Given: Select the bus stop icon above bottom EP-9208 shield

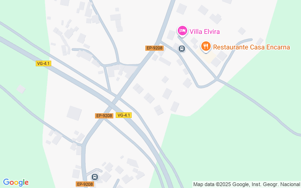Looking at the screenshot, I should (95, 177).
